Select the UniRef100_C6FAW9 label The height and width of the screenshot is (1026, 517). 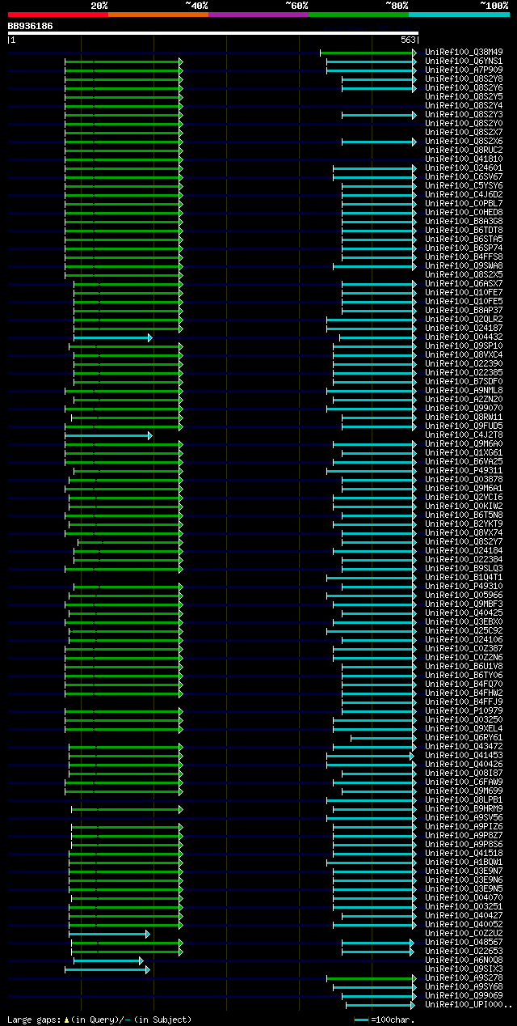pyautogui.click(x=465, y=782)
